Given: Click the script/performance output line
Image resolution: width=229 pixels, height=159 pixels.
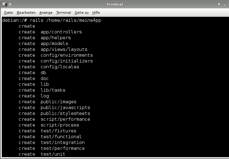Looking at the screenshot, I should click(65, 119).
